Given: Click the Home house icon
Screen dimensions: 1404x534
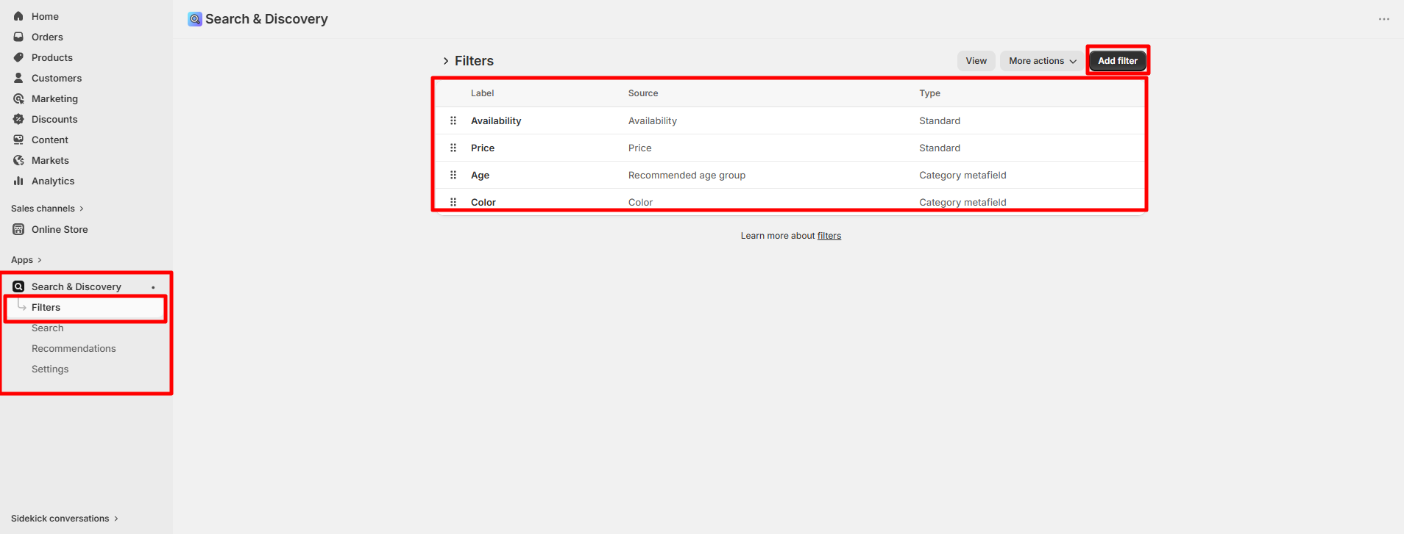Looking at the screenshot, I should pyautogui.click(x=18, y=16).
